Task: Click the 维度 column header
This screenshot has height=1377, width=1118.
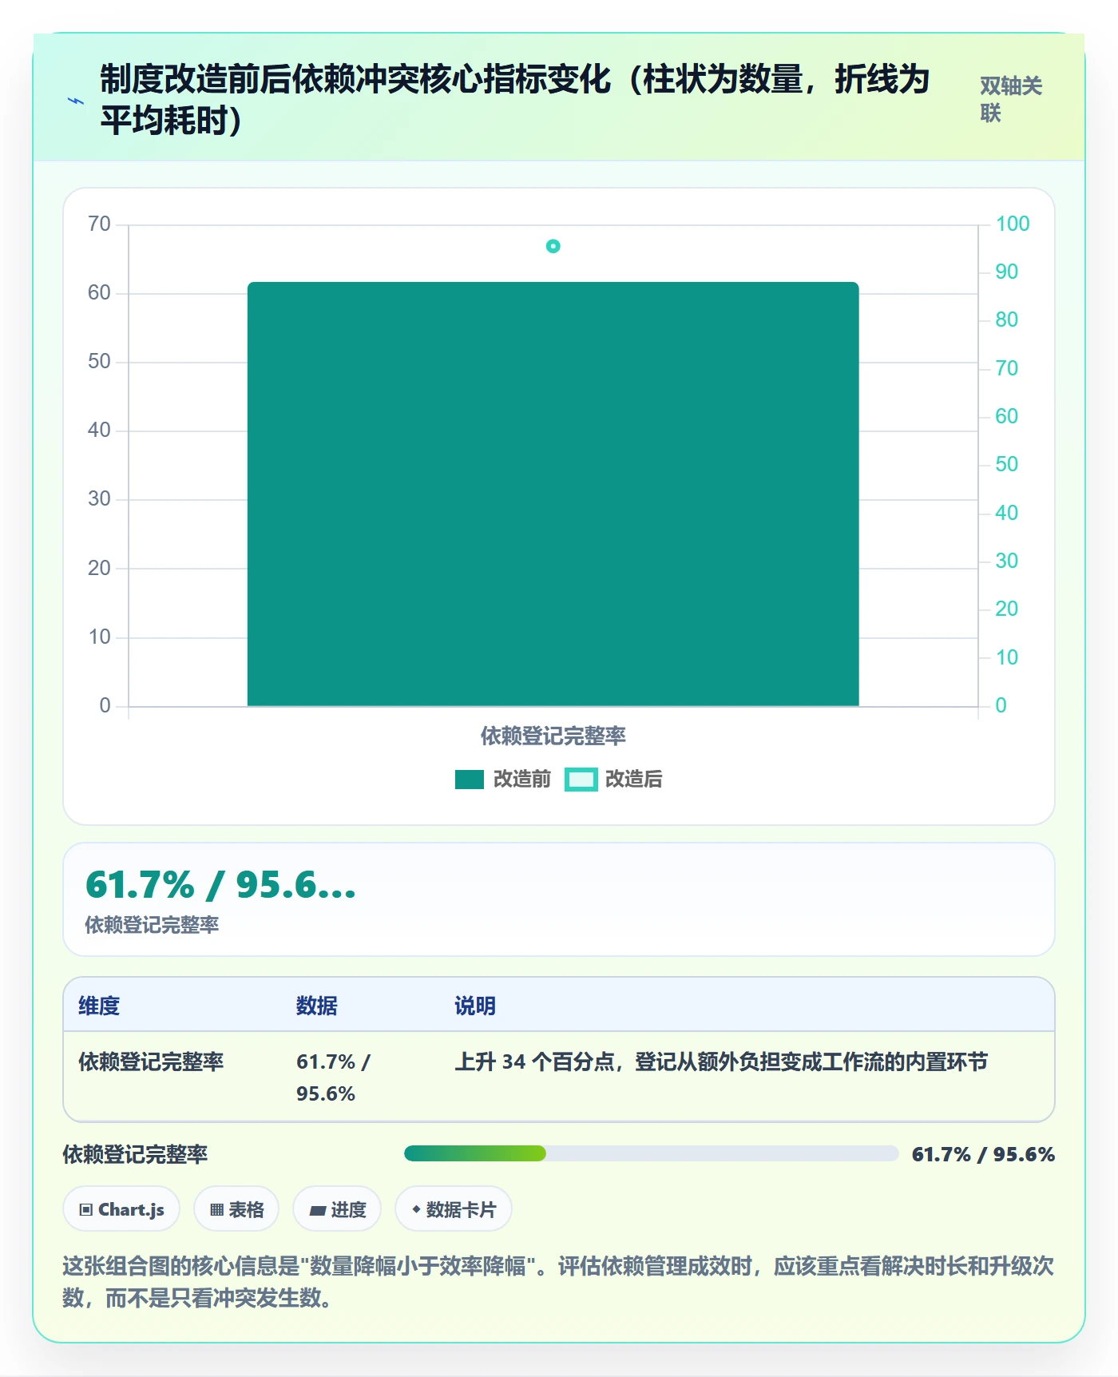Action: [x=99, y=1006]
